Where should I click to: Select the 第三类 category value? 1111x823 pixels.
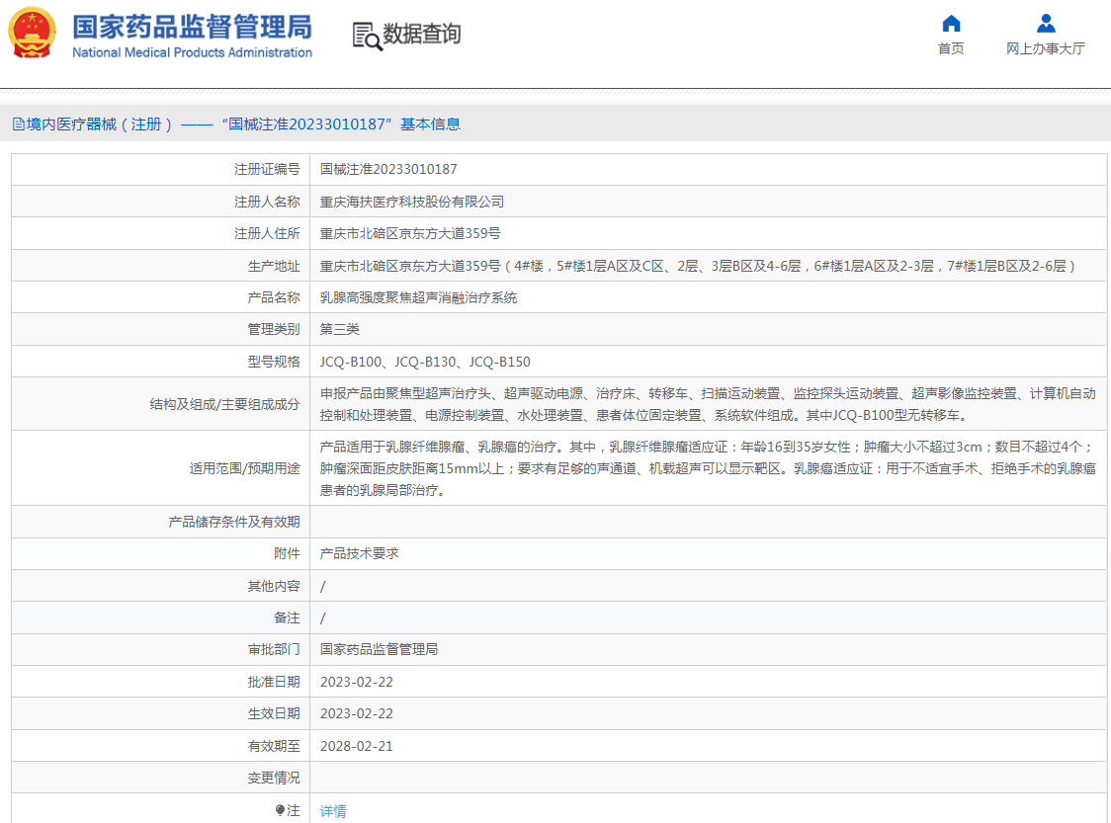339,329
